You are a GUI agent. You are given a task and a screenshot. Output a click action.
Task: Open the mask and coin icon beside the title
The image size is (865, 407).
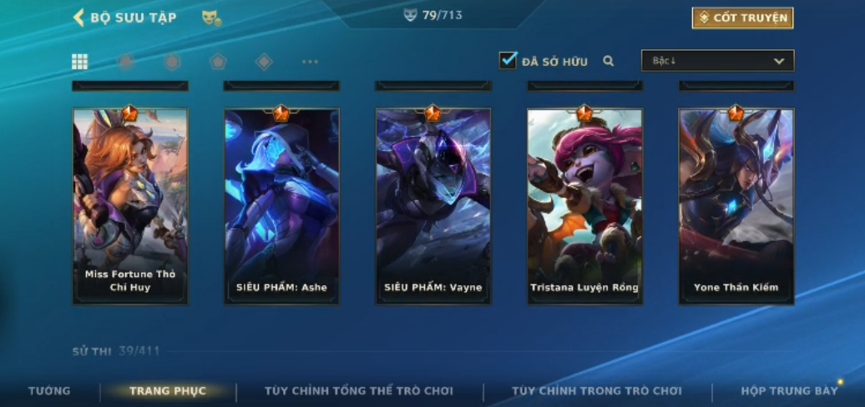click(x=212, y=18)
